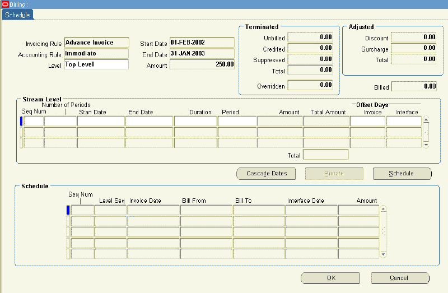Click Stream Level second row Start Date field
The height and width of the screenshot is (293, 448).
(101, 132)
